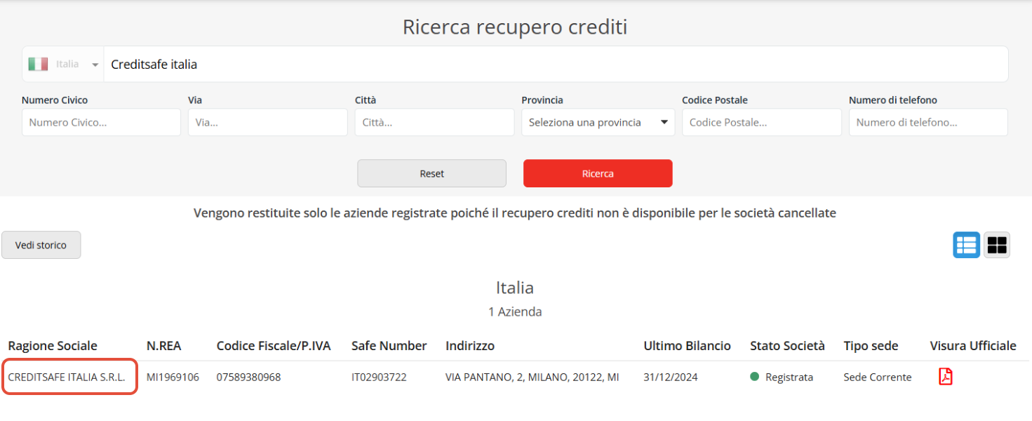Focus the Città input field

click(x=434, y=122)
